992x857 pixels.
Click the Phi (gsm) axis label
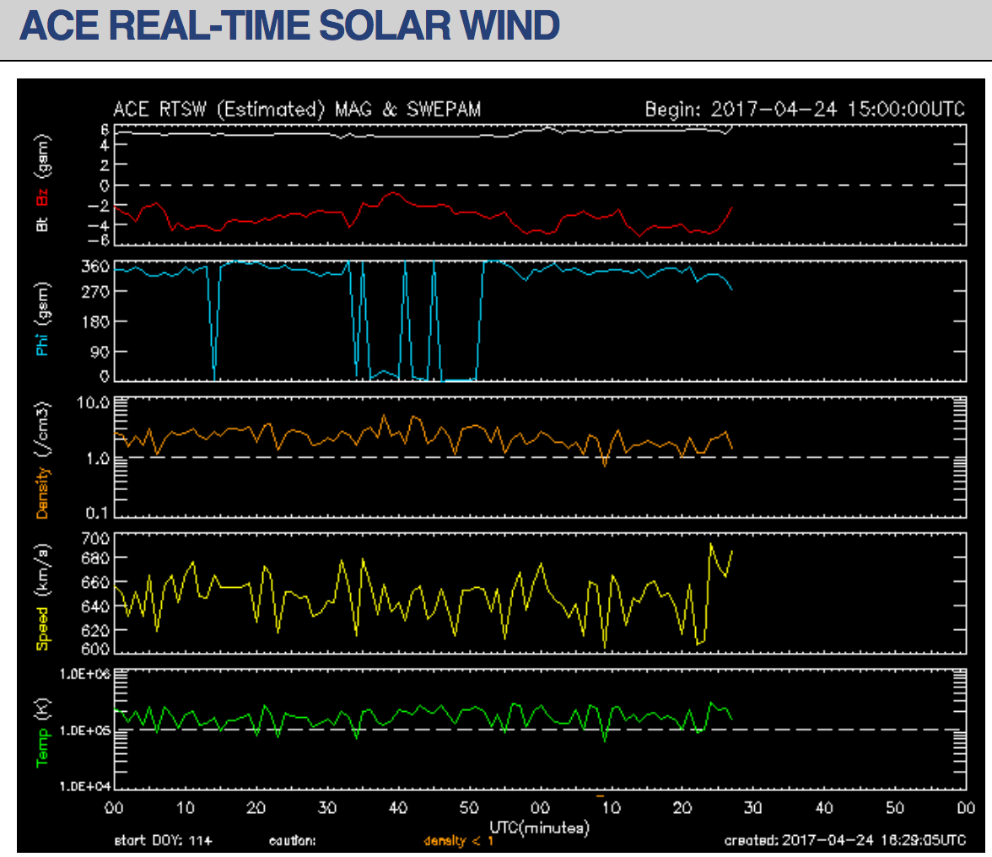pyautogui.click(x=42, y=320)
